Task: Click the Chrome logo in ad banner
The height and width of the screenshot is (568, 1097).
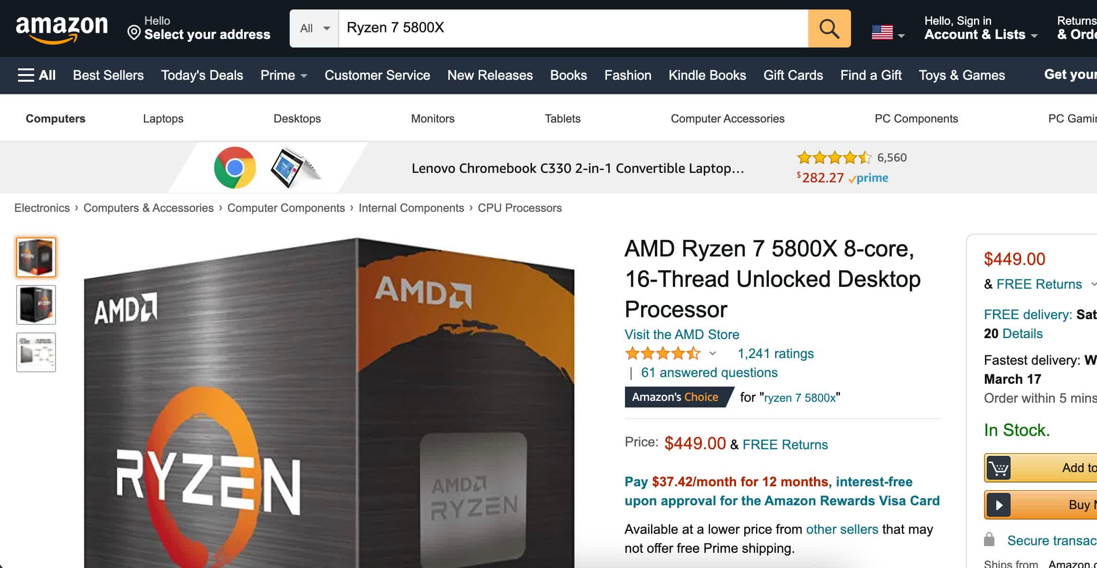Action: coord(235,168)
